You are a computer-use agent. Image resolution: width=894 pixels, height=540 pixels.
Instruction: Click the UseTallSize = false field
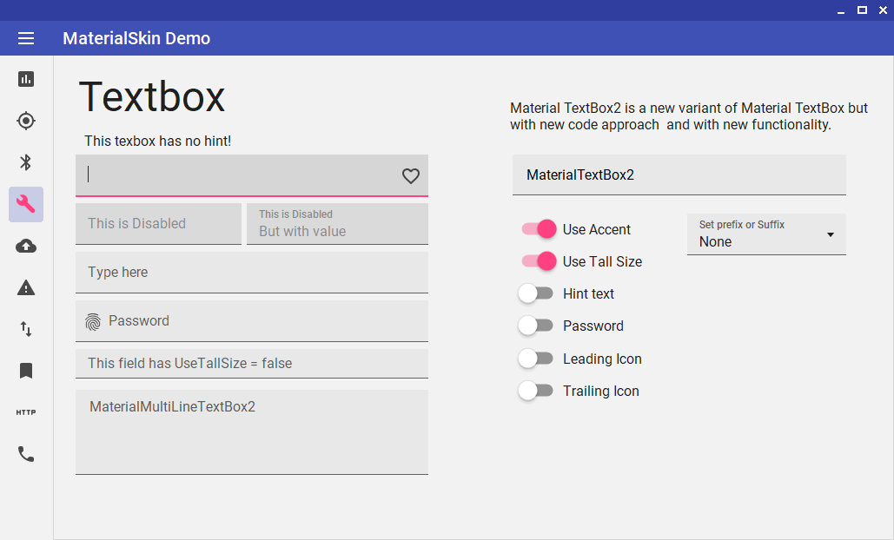click(x=252, y=364)
